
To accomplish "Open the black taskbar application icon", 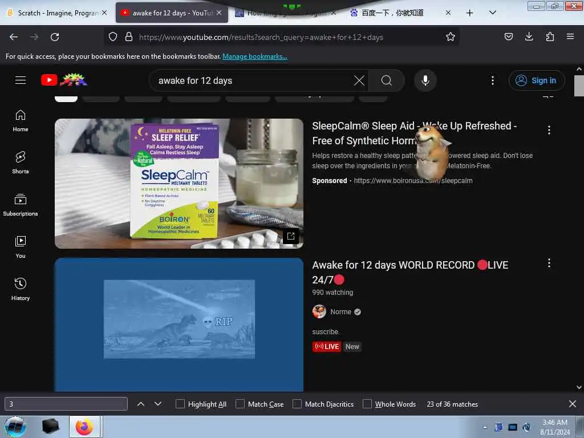I will coord(51,427).
